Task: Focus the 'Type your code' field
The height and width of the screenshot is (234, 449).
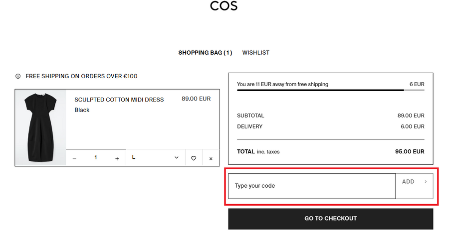Action: tap(312, 186)
